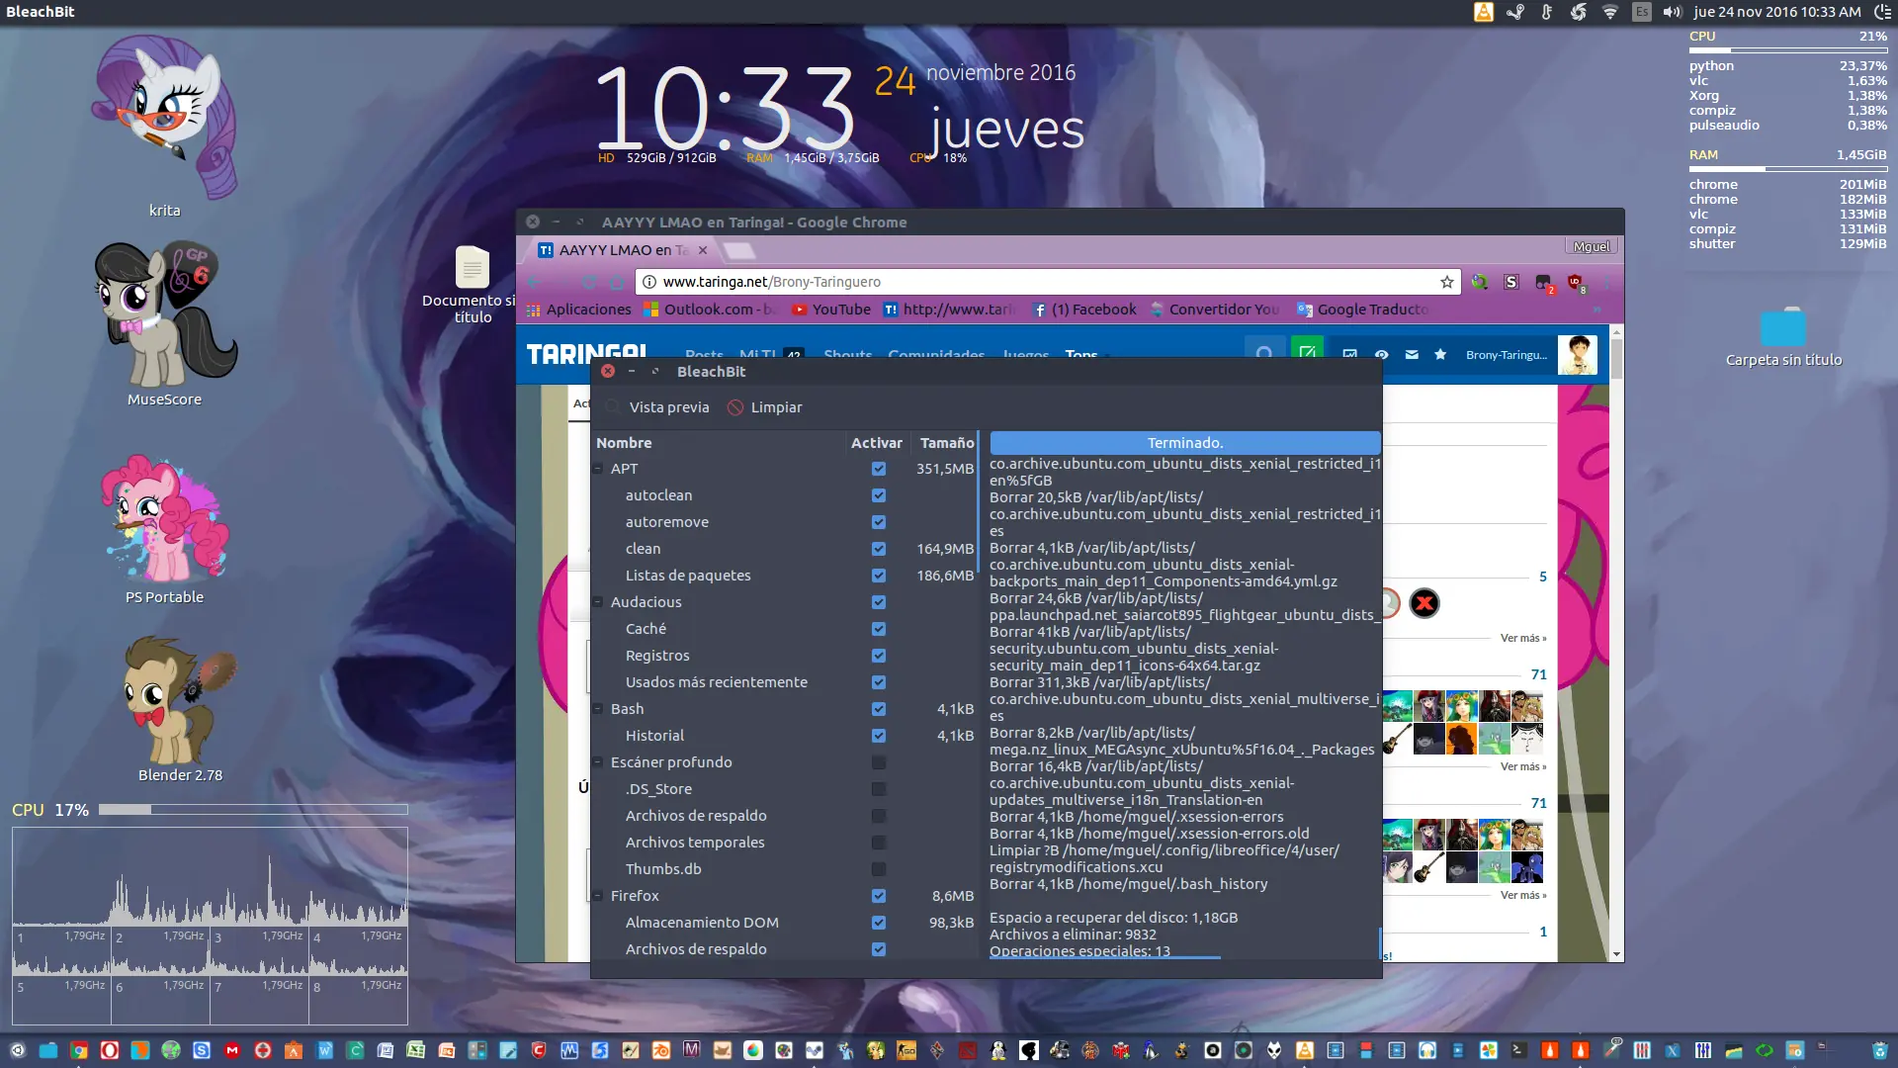Disable the Historial checkbox under Bash
1898x1068 pixels.
point(879,736)
